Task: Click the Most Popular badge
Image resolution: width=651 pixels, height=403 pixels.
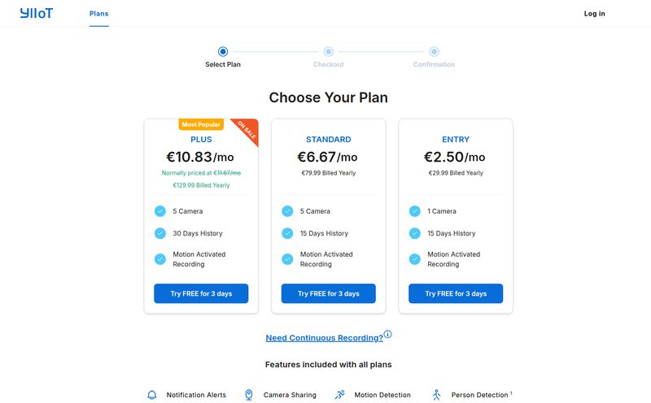Action: point(201,124)
